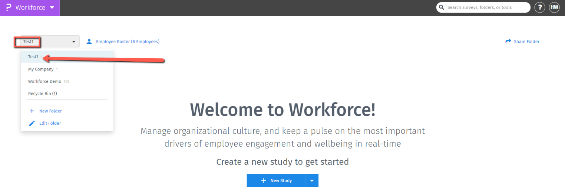Expand the New Study dropdown arrow
Viewport: 565px width, 196px height.
coord(312,180)
